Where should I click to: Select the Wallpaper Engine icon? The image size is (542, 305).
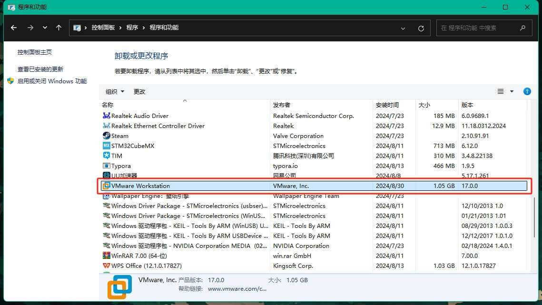[x=106, y=196]
